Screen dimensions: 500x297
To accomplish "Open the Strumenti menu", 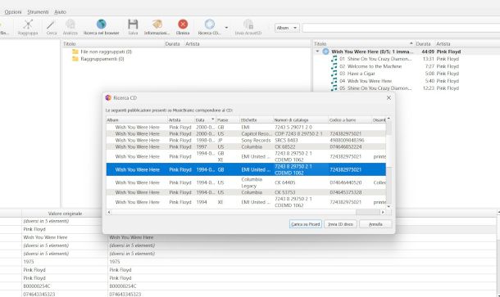I will click(x=38, y=12).
